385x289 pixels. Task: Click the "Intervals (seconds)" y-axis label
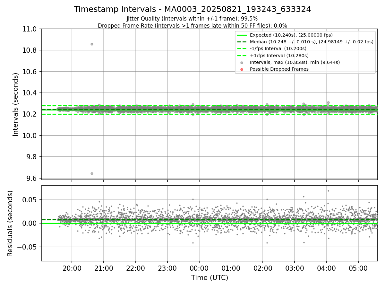(16, 104)
